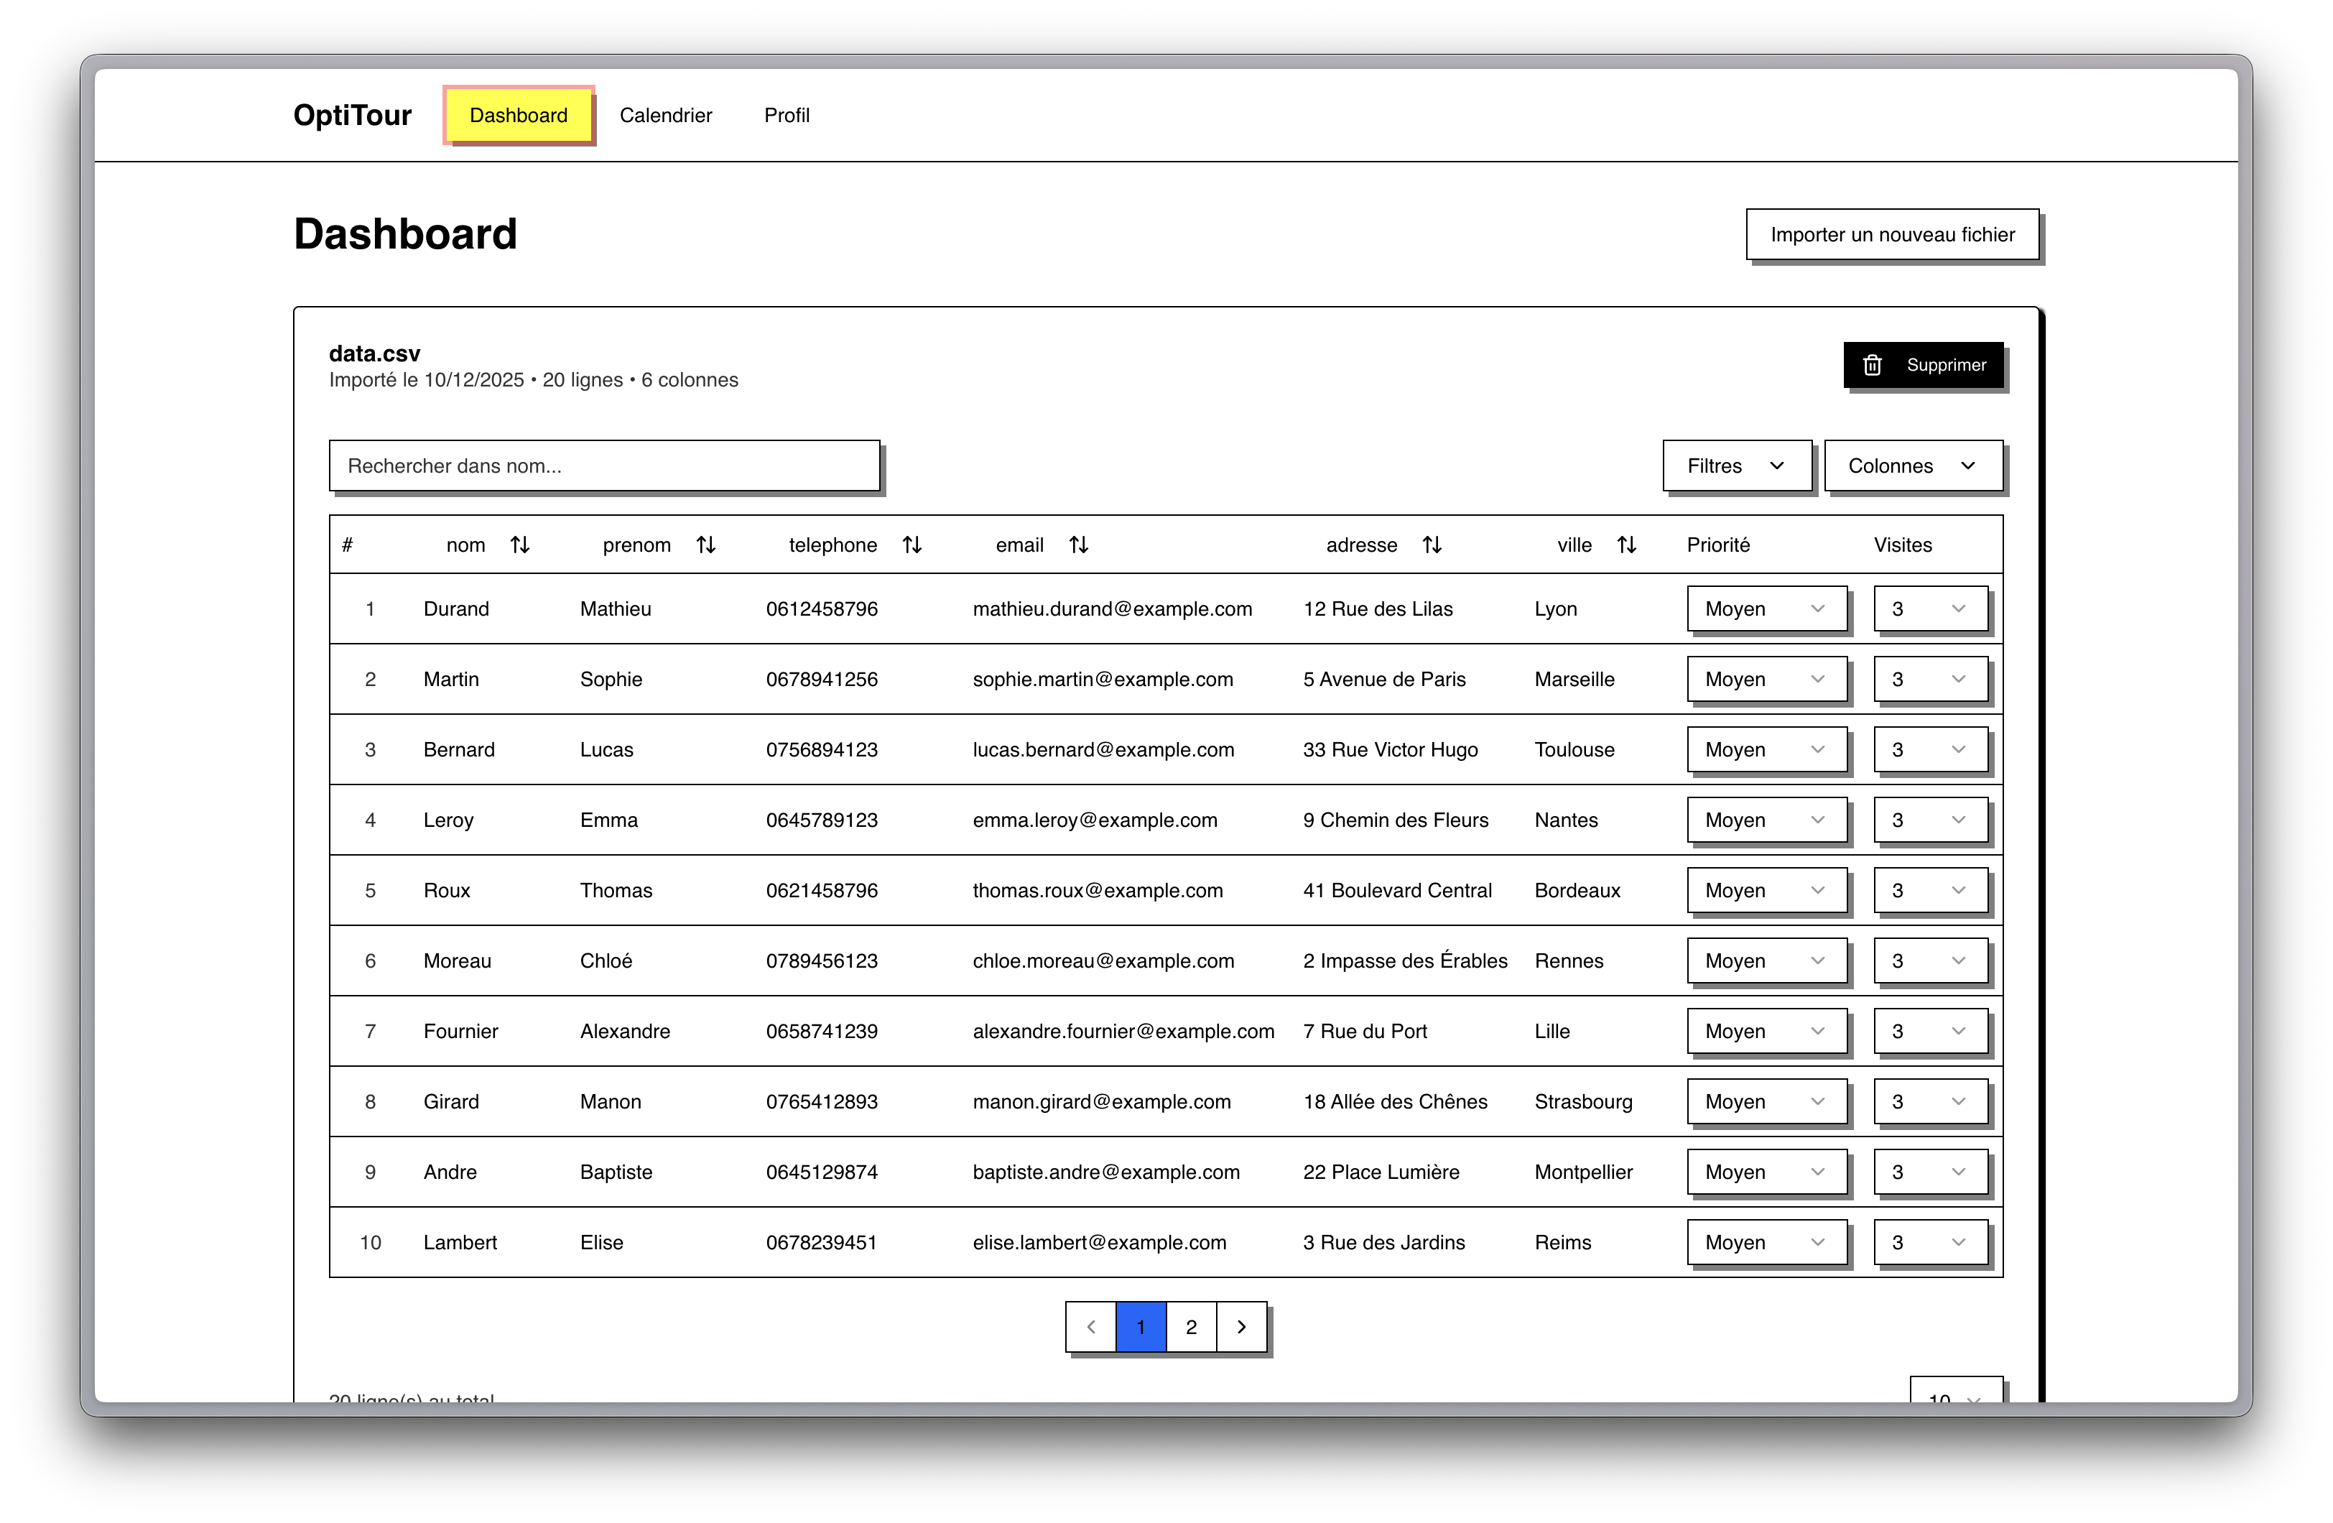2333x1523 pixels.
Task: Open the Colonnes dropdown
Action: tap(1913, 466)
